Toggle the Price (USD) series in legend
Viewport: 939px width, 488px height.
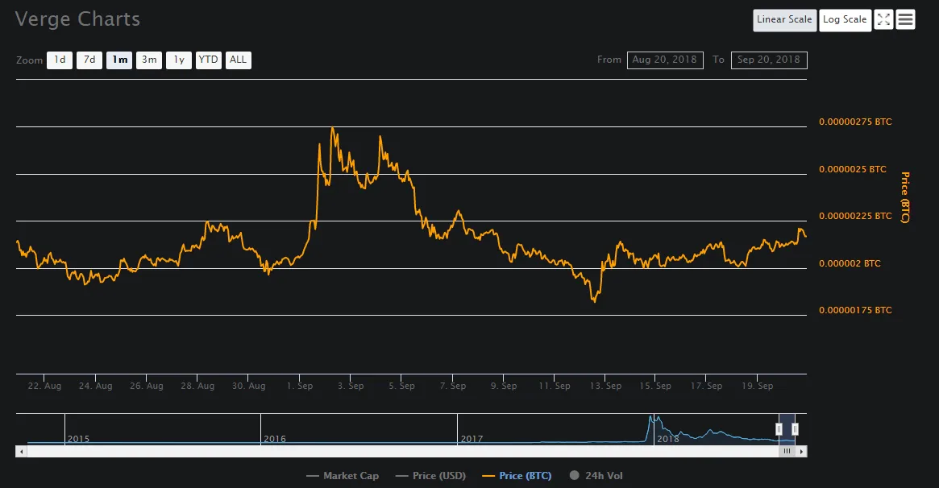(430, 476)
